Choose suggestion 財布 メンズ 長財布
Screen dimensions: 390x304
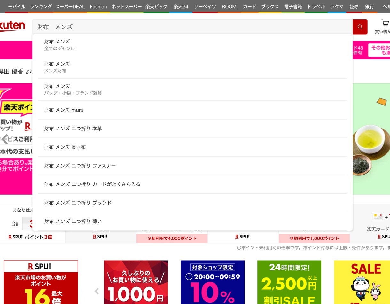192,147
